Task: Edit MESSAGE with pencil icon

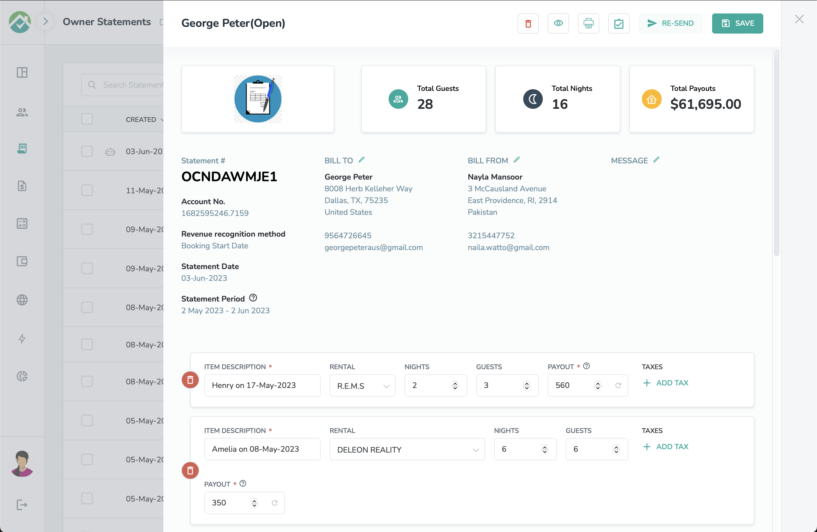Action: coord(656,160)
